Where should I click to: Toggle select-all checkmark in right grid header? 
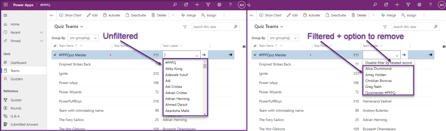(x=255, y=46)
